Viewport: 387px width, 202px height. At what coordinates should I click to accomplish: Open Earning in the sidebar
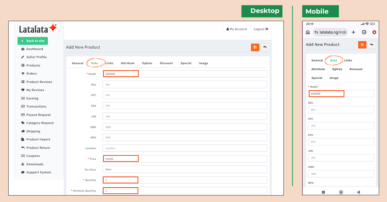click(x=30, y=98)
